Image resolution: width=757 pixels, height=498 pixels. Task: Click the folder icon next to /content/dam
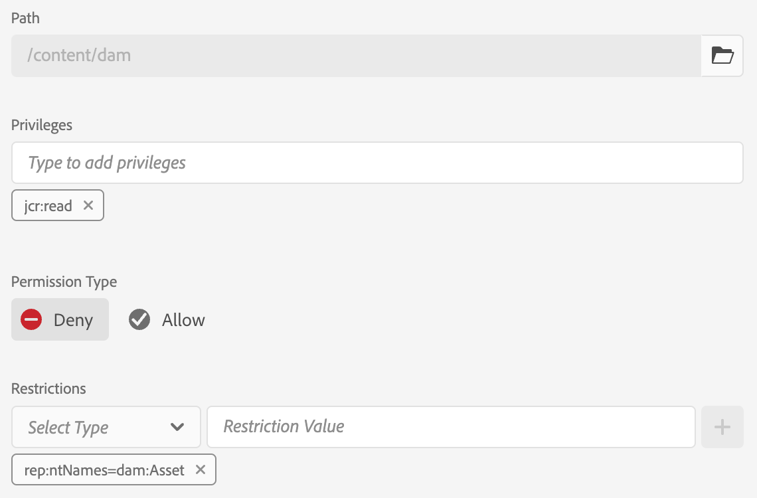(x=722, y=55)
